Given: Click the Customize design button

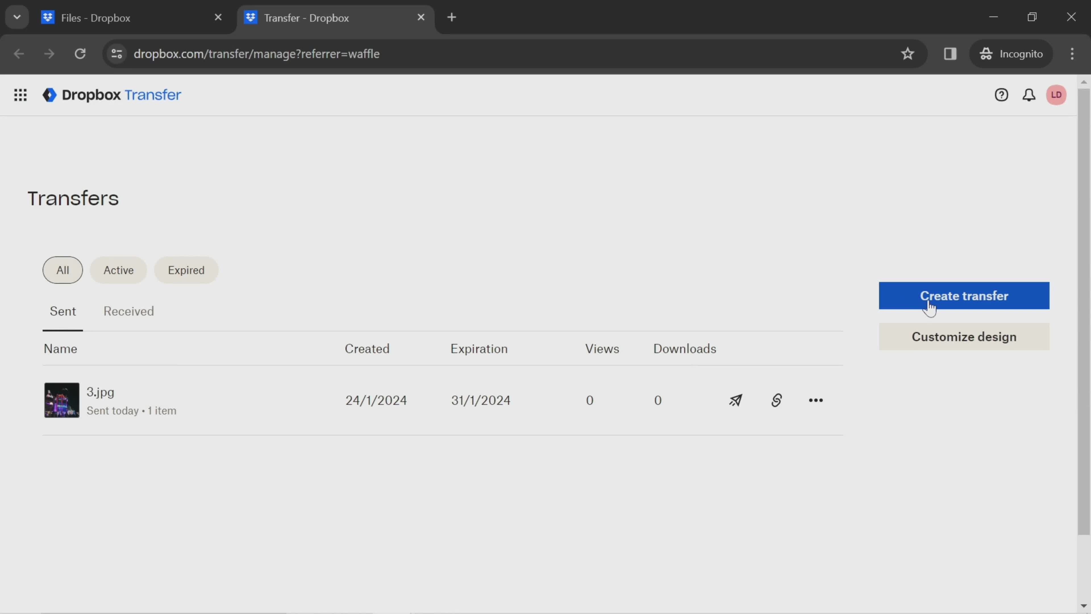Looking at the screenshot, I should (x=964, y=337).
